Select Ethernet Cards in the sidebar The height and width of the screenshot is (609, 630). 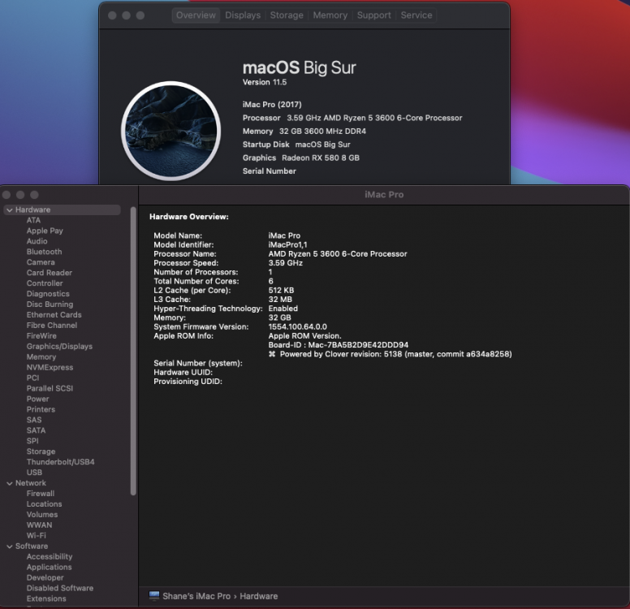[x=54, y=315]
